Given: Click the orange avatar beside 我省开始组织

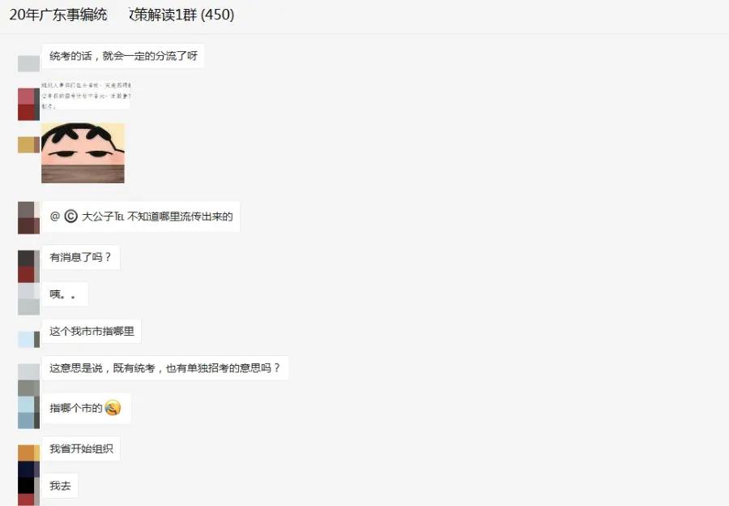Looking at the screenshot, I should point(28,453).
